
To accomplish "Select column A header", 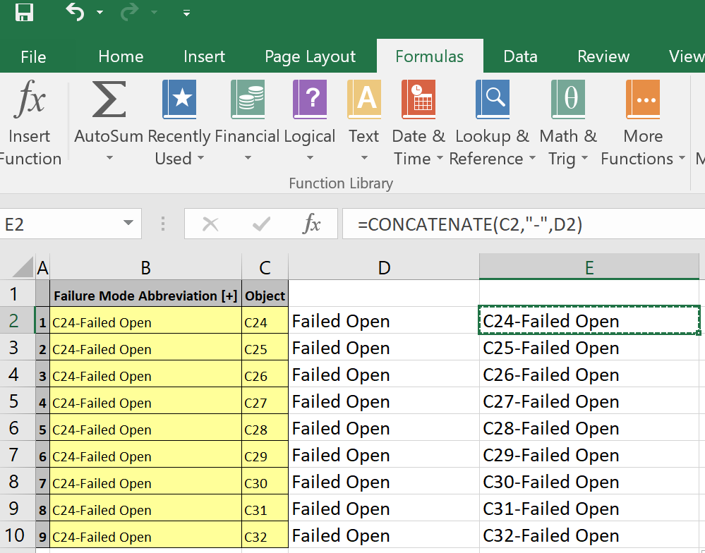I will (x=43, y=268).
